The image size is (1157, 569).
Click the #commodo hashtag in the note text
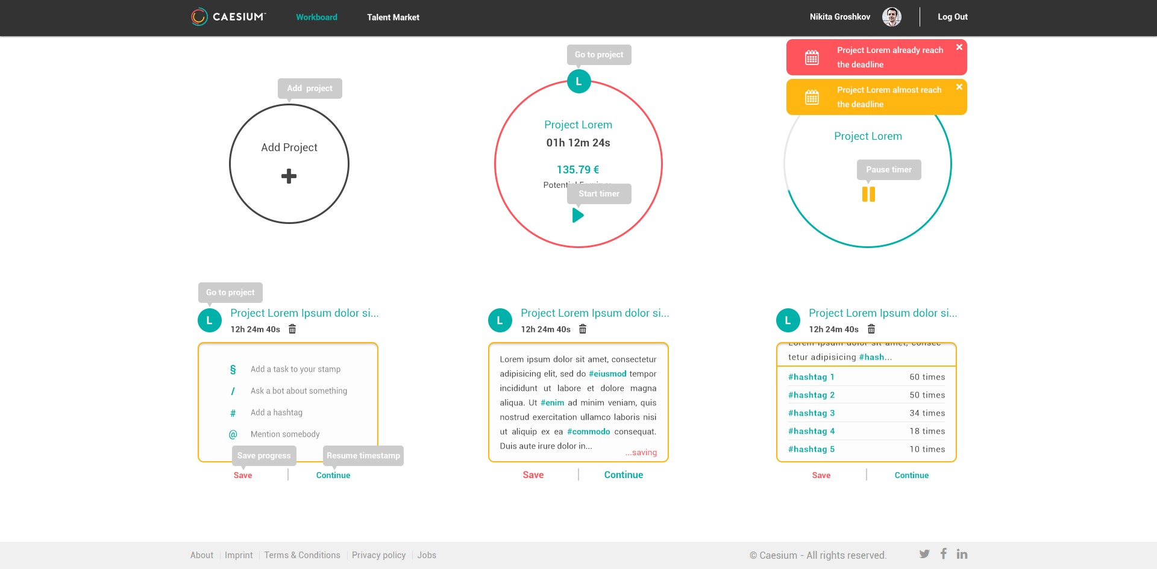coord(589,432)
